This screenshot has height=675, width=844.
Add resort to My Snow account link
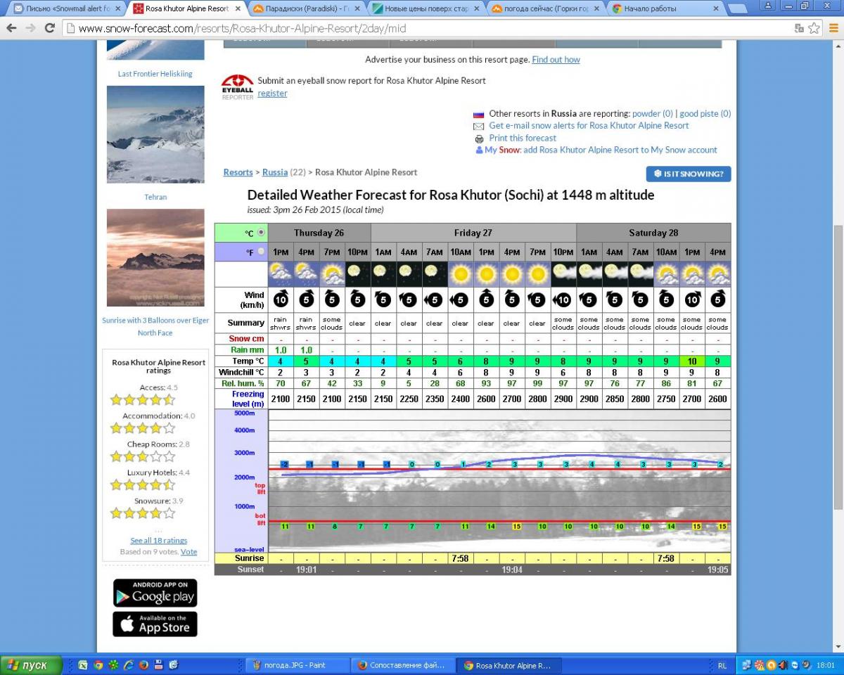pyautogui.click(x=620, y=150)
